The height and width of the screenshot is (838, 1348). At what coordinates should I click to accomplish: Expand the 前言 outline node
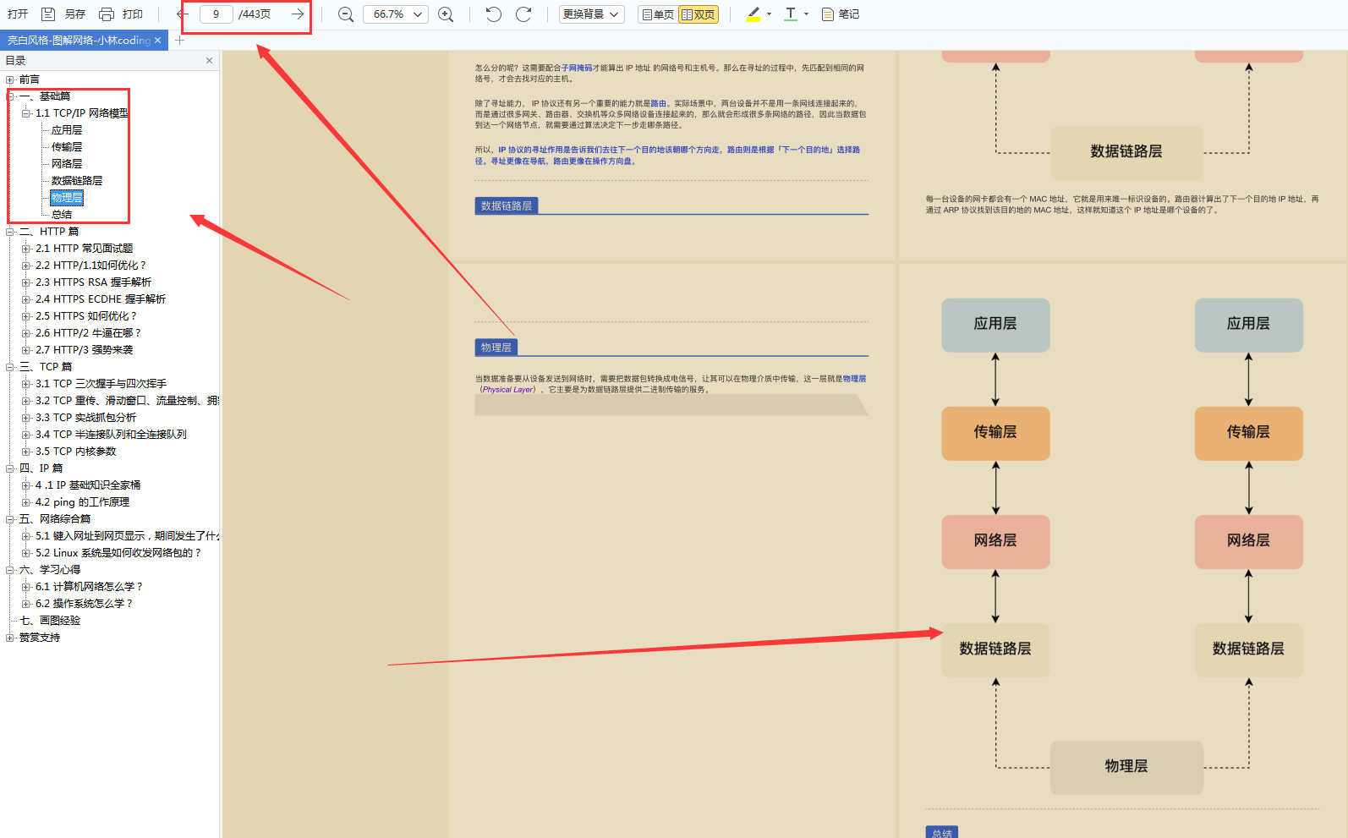(10, 79)
